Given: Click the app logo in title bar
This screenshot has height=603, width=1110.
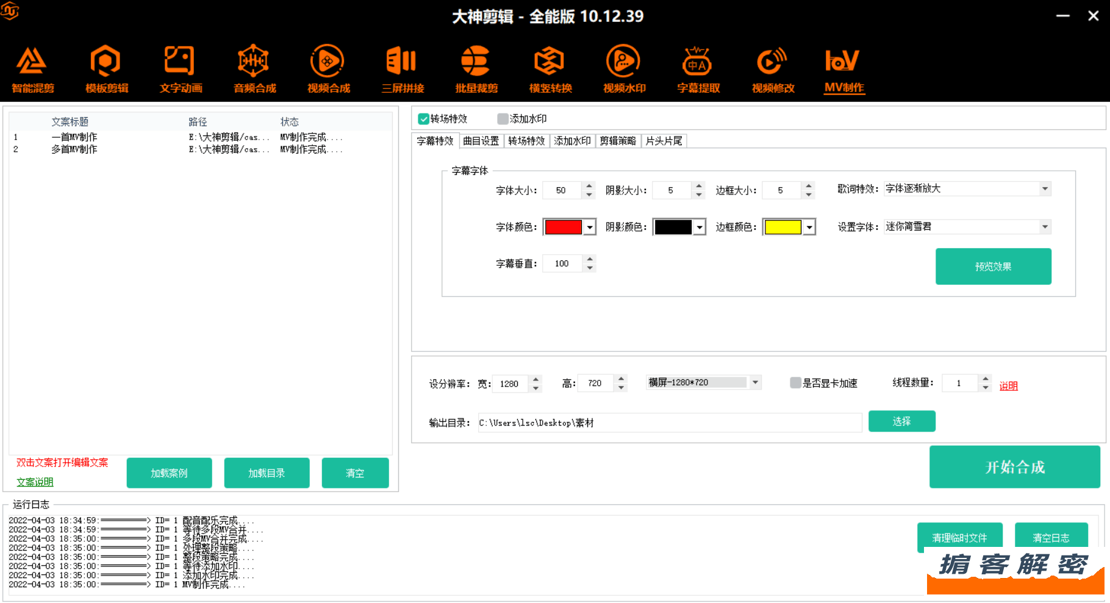Looking at the screenshot, I should click(x=10, y=10).
